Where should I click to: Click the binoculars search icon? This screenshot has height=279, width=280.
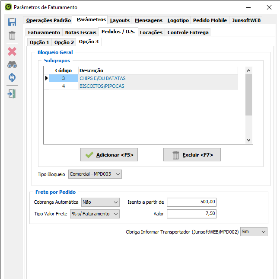click(12, 64)
